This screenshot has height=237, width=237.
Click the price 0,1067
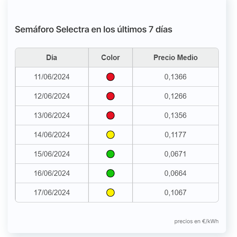tap(175, 193)
